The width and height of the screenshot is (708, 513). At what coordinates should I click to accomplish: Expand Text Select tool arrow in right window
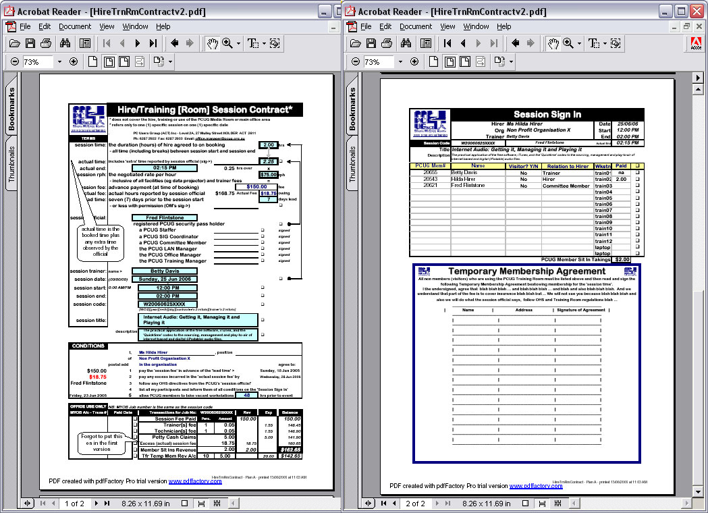[x=605, y=44]
